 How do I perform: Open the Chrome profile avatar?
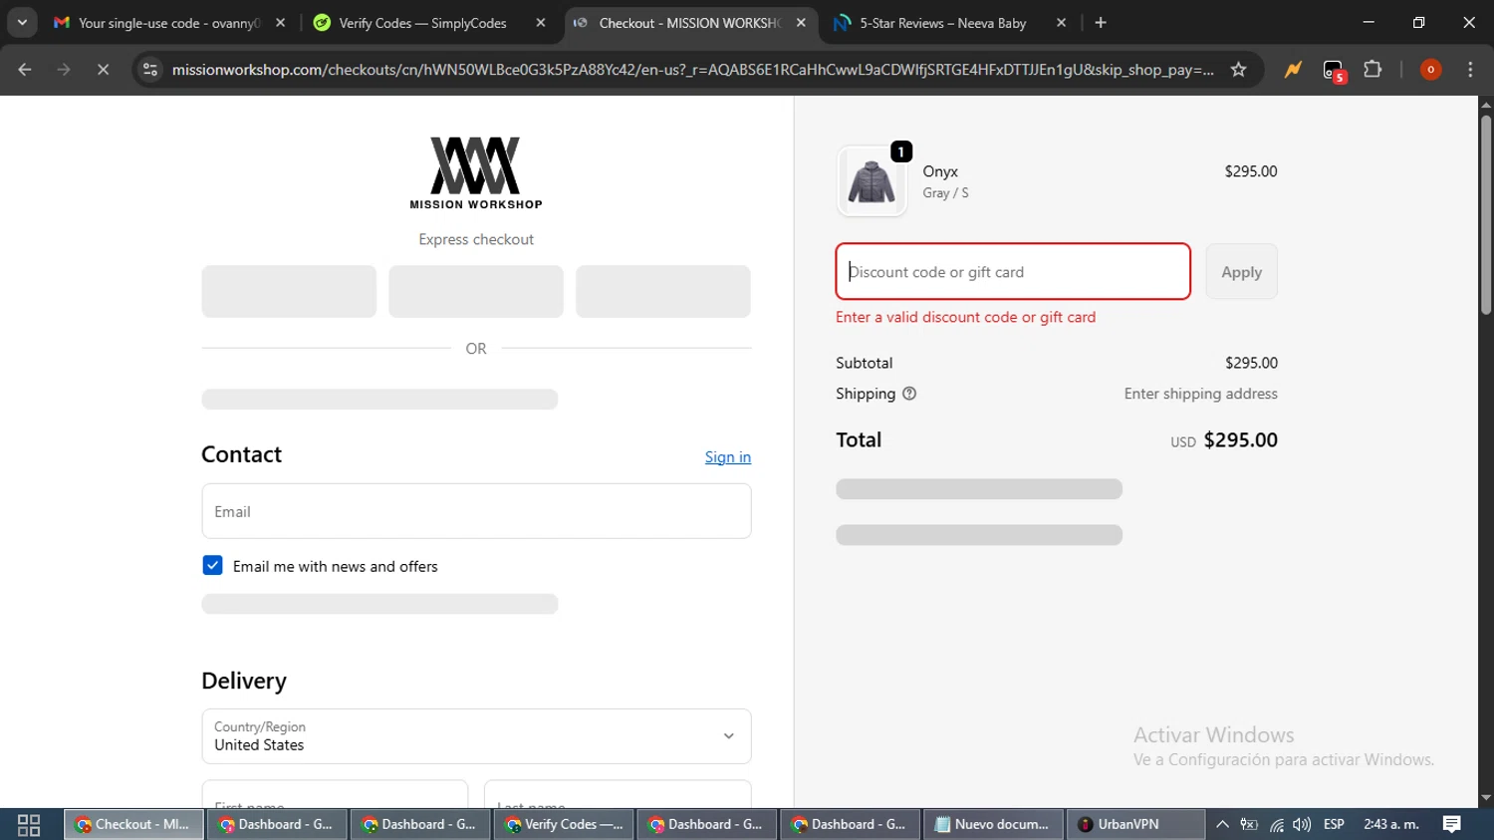tap(1430, 70)
